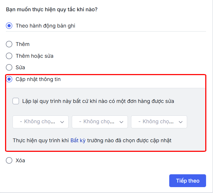This screenshot has height=193, width=213.
Task: Enable the "Lặp lại quy trình này" checkbox
Action: click(16, 101)
